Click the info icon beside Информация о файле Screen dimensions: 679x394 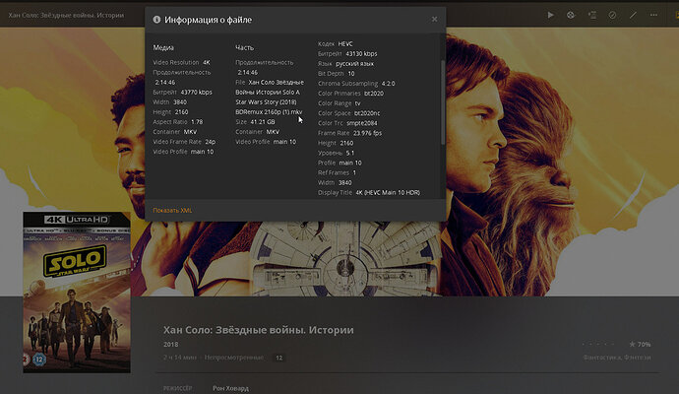pyautogui.click(x=156, y=20)
